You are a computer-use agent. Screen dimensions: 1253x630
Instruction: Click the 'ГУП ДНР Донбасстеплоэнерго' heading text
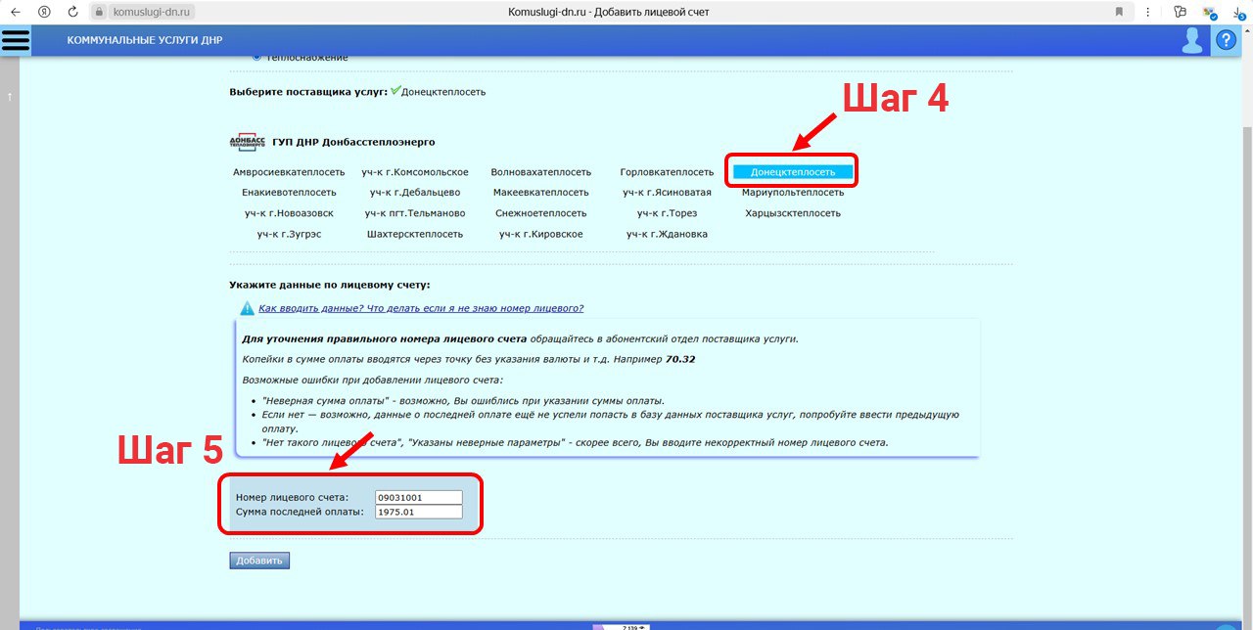click(x=353, y=142)
